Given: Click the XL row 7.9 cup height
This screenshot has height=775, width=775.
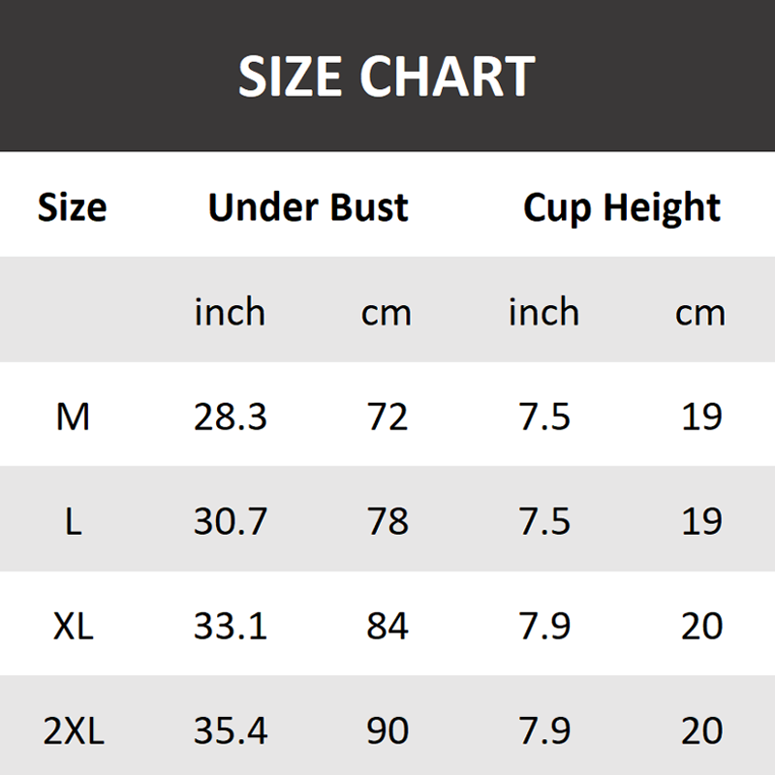Looking at the screenshot, I should [544, 627].
